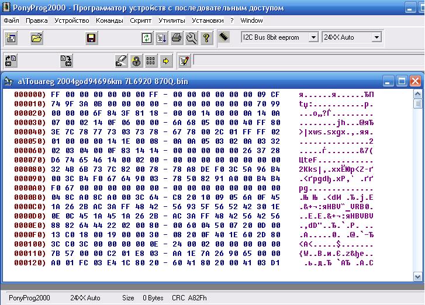This screenshot has width=425, height=305.
Task: Click Read device toolbar icon
Action: (x=11, y=61)
